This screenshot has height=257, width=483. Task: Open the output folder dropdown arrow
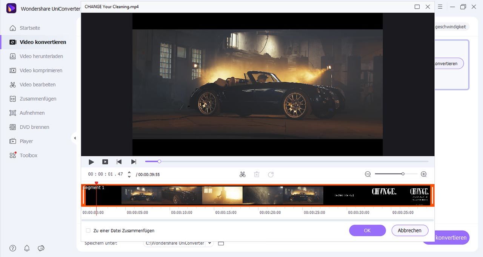point(210,243)
